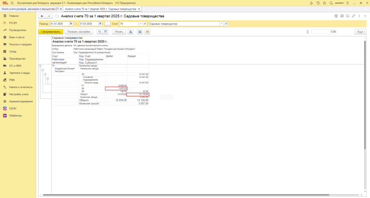Click document preview icon in top-right header
Viewport: 370px width, 198px height.
pyautogui.click(x=348, y=16)
